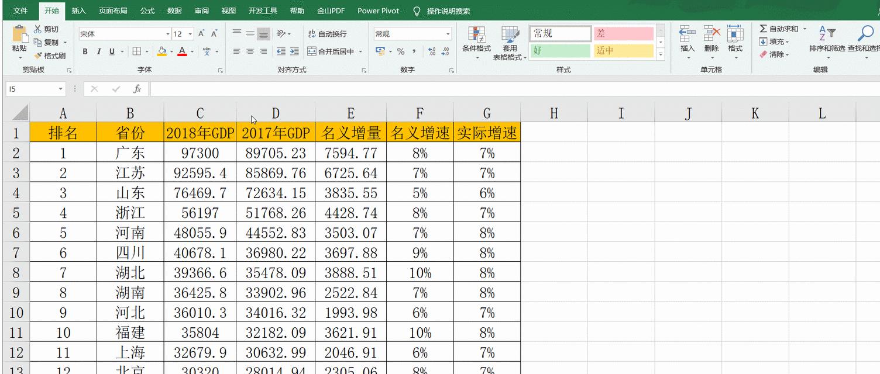Align text right
Image resolution: width=880 pixels, height=374 pixels.
[x=264, y=51]
